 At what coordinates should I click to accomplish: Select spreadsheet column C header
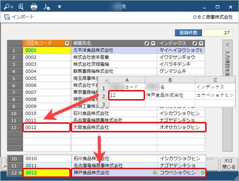[x=215, y=80]
